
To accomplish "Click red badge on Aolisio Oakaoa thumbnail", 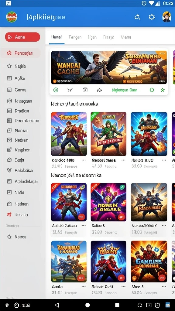I will tap(81, 217).
